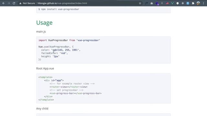Click the 'main.js' label
This screenshot has height=116, width=207.
tap(41, 32)
